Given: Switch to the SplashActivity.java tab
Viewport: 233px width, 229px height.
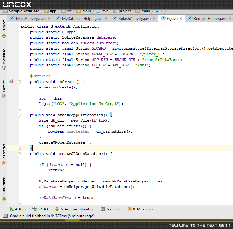Looking at the screenshot, I should tap(134, 19).
